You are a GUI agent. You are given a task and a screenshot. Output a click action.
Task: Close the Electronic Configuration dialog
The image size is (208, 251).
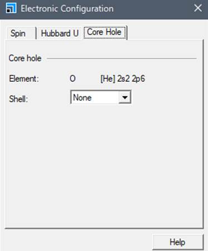coord(198,8)
